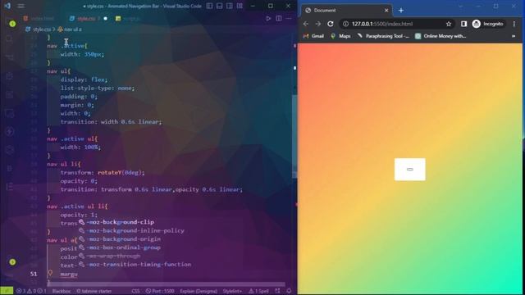
Task: Open a new browser tab
Action: tap(401, 11)
